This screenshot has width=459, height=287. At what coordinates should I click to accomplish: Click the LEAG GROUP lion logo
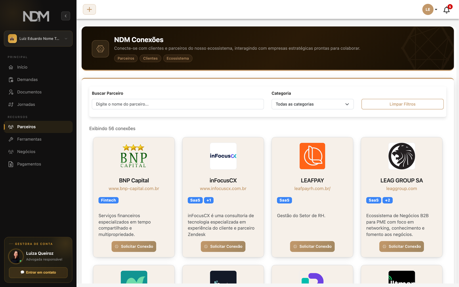coord(402,156)
